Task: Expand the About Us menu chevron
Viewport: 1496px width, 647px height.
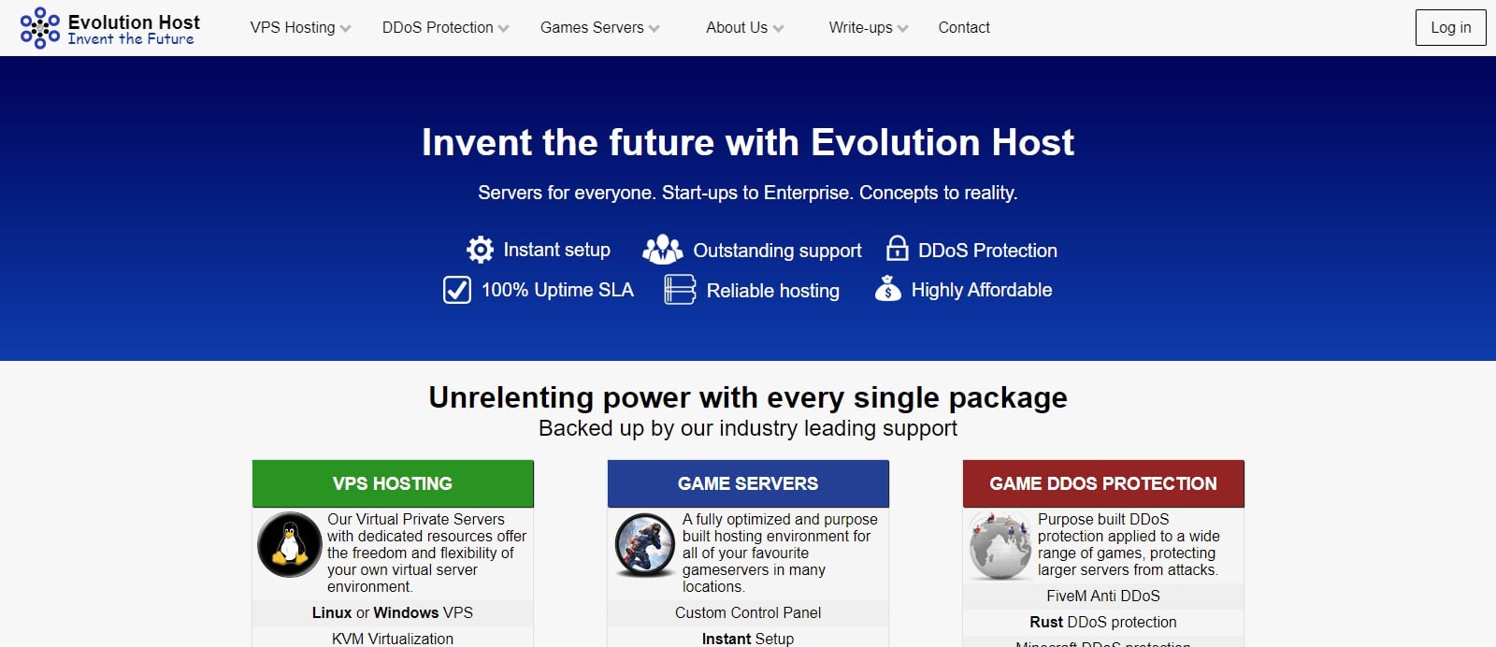Action: [x=779, y=29]
